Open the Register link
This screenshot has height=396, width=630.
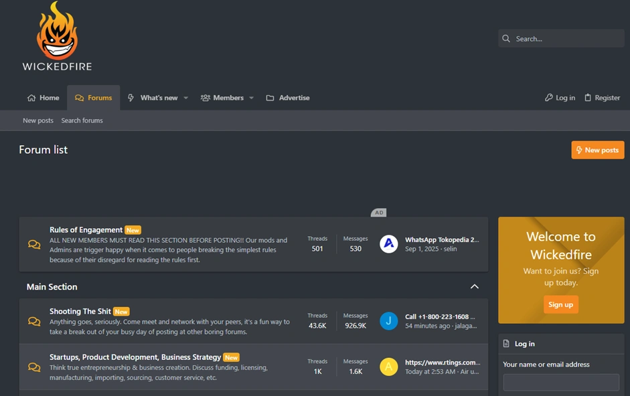[602, 98]
